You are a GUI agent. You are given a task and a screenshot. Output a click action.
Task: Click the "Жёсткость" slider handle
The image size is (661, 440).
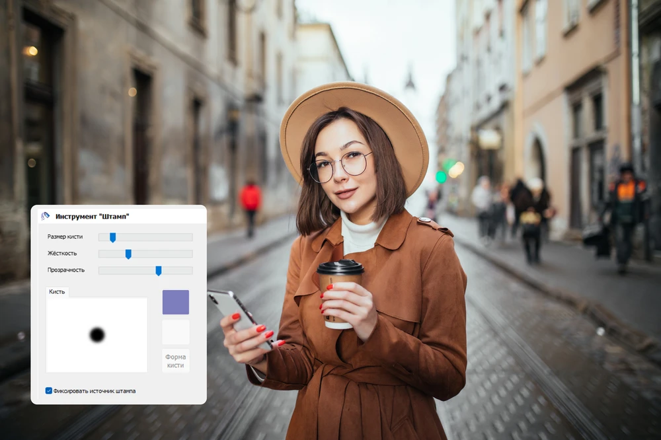(128, 254)
